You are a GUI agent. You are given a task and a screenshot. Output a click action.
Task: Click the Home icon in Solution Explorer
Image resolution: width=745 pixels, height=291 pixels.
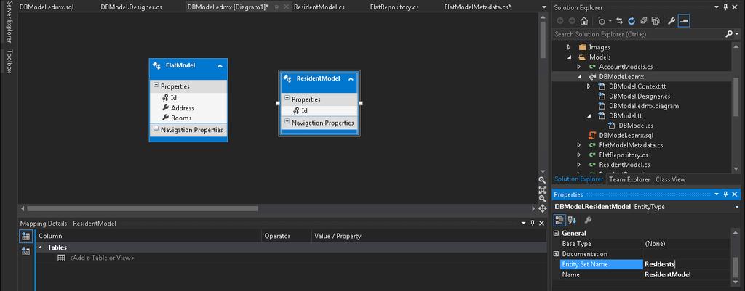[584, 21]
